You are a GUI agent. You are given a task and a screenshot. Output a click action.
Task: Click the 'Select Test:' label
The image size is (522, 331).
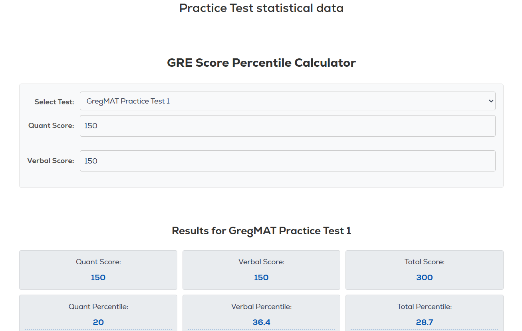coord(54,102)
